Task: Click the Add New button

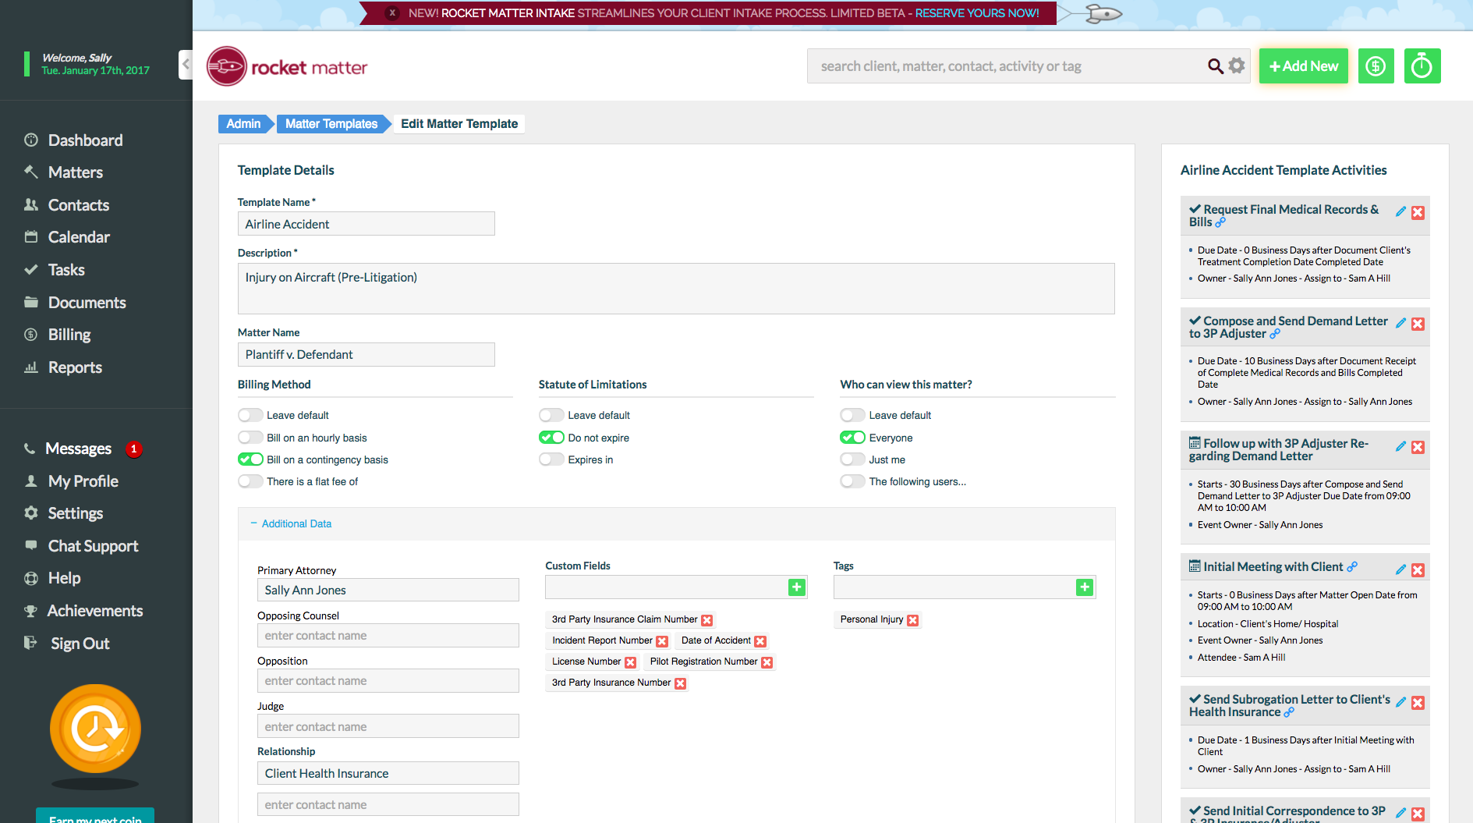Action: 1303,66
